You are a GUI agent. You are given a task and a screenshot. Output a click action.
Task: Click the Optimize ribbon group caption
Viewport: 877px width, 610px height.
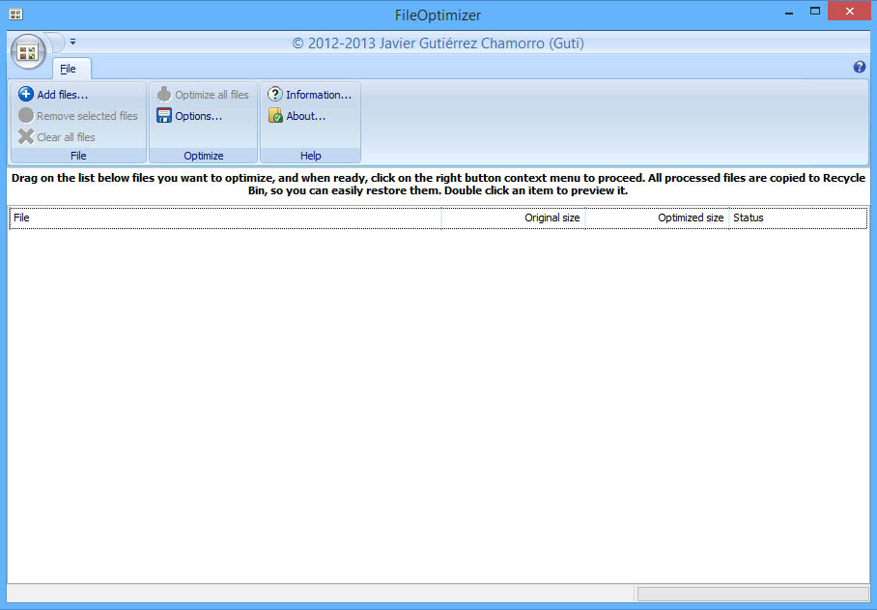click(204, 156)
